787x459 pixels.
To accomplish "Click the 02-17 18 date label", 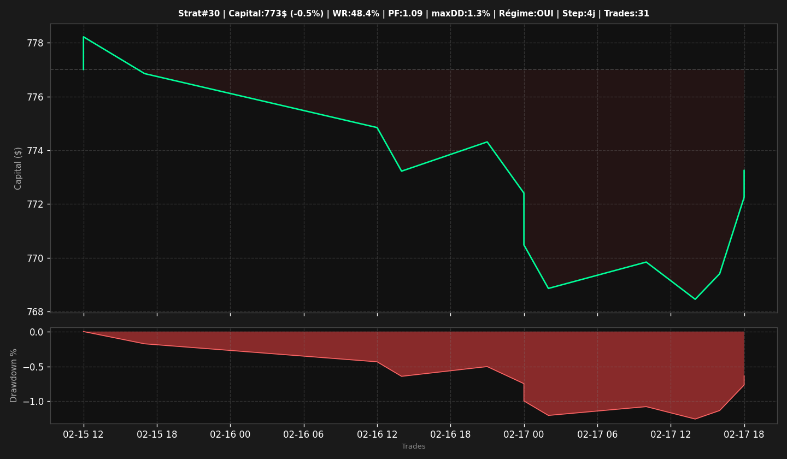I will (x=744, y=435).
